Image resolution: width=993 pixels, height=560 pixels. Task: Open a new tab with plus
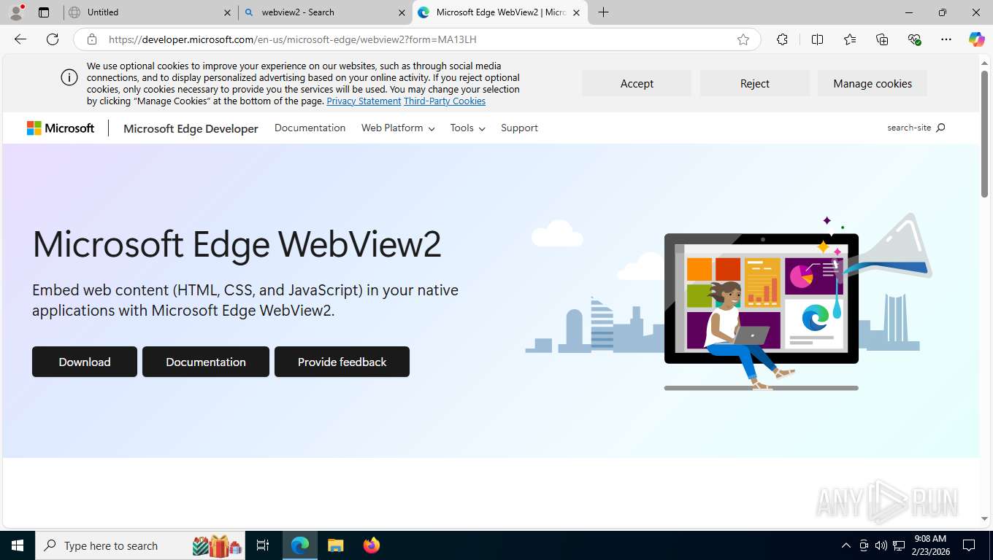click(603, 12)
